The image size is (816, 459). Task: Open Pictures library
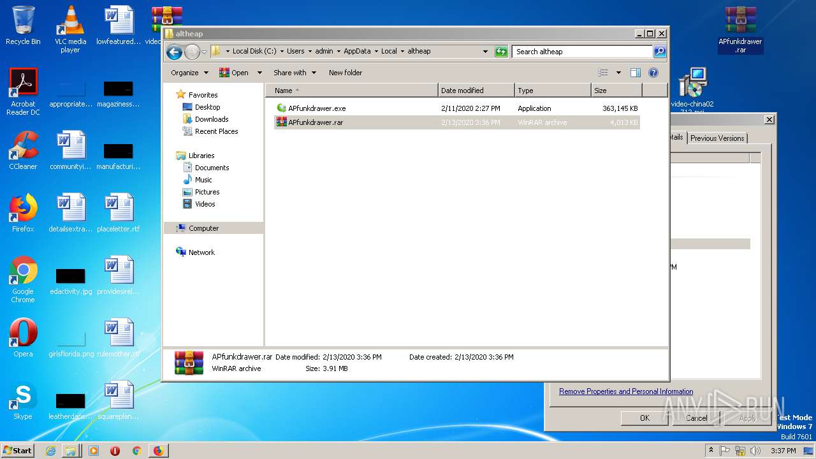(x=207, y=192)
